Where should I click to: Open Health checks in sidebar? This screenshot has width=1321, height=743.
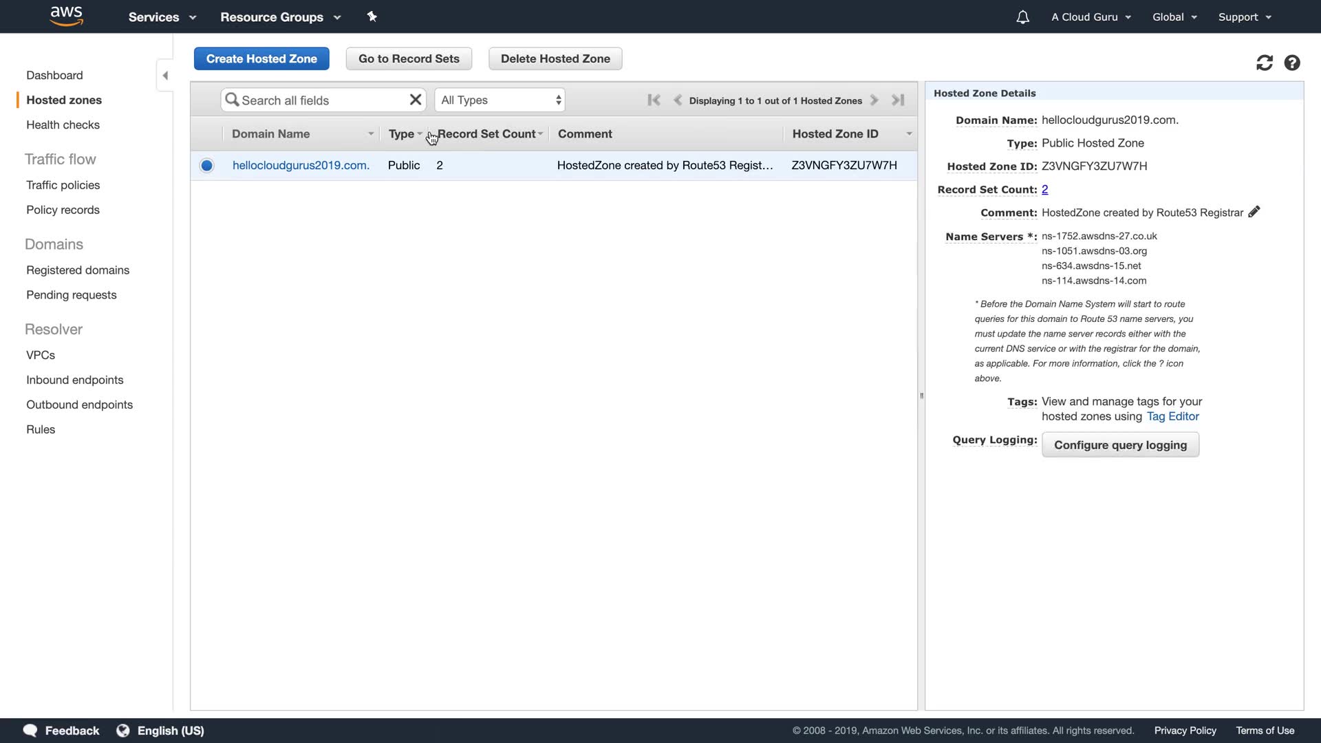click(x=63, y=125)
